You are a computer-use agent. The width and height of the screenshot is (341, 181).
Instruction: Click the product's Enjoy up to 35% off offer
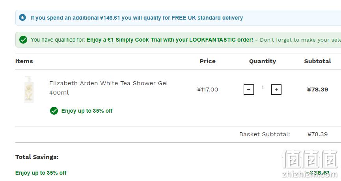(87, 111)
